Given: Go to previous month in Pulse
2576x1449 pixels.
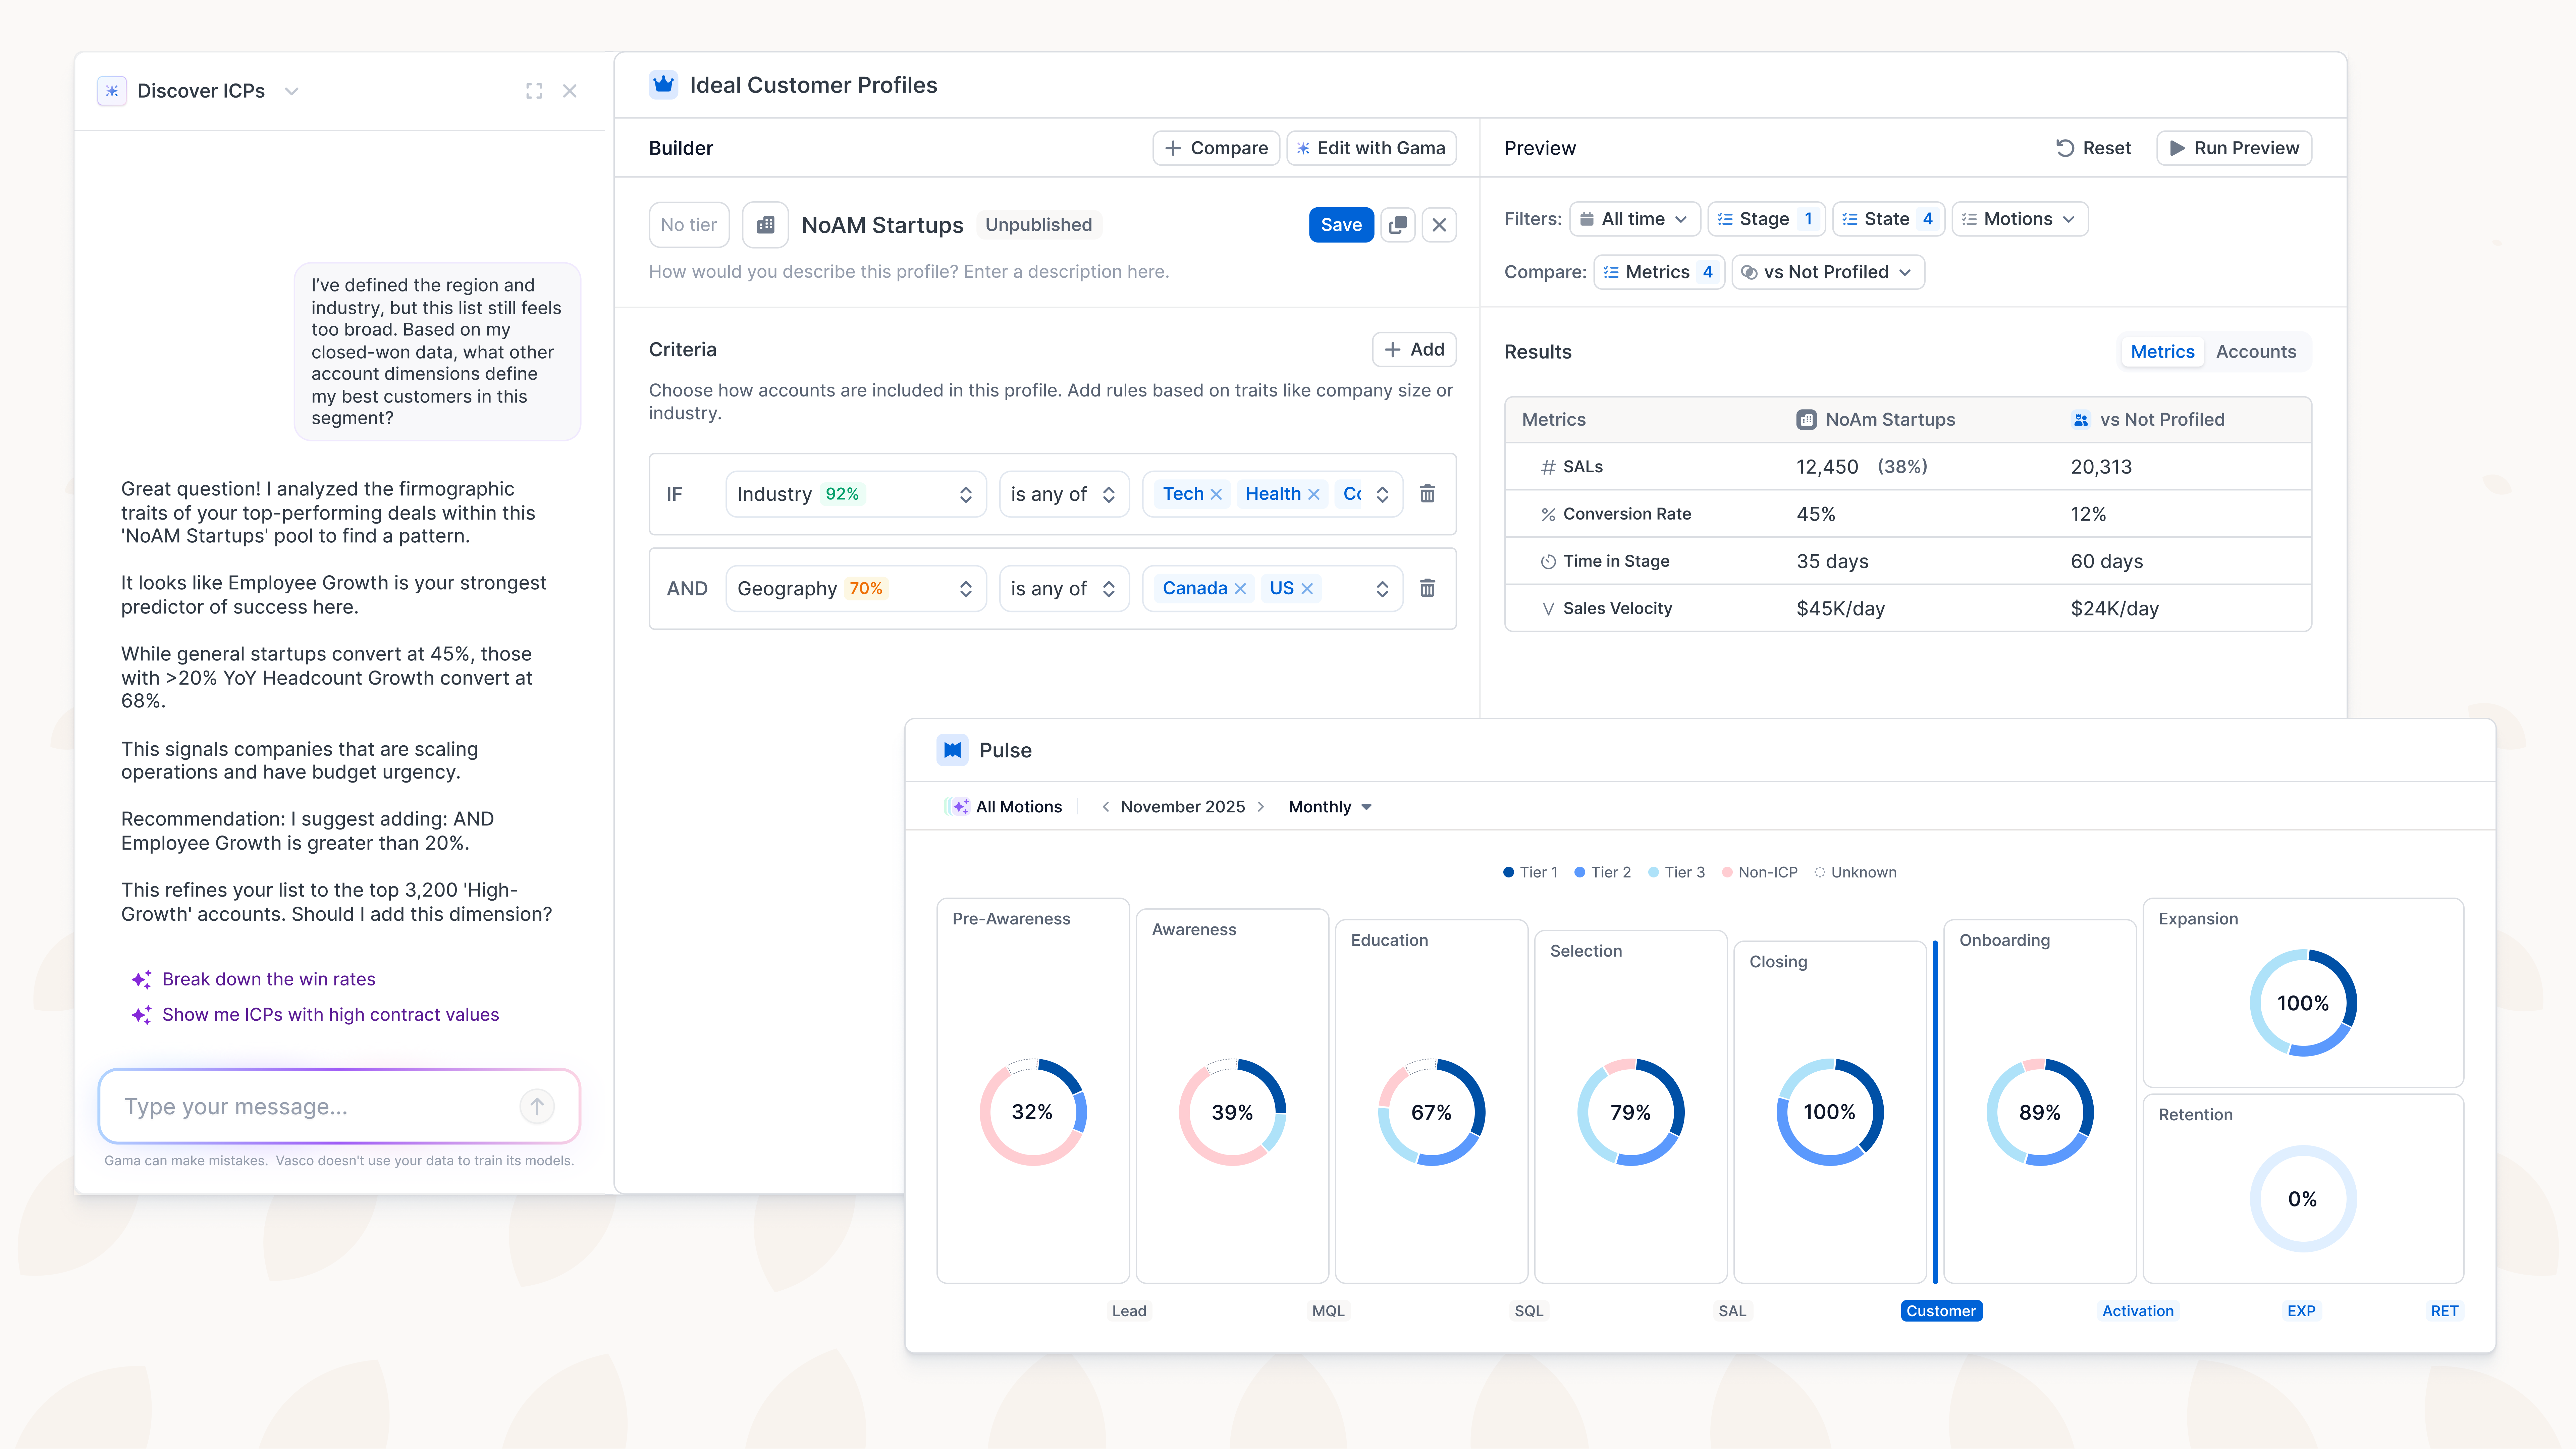Looking at the screenshot, I should click(1105, 807).
